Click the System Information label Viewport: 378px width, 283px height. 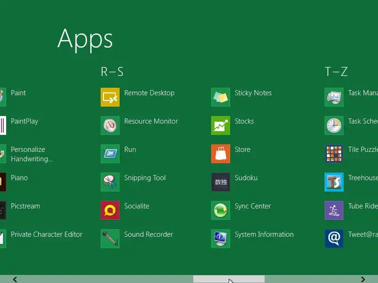click(264, 234)
